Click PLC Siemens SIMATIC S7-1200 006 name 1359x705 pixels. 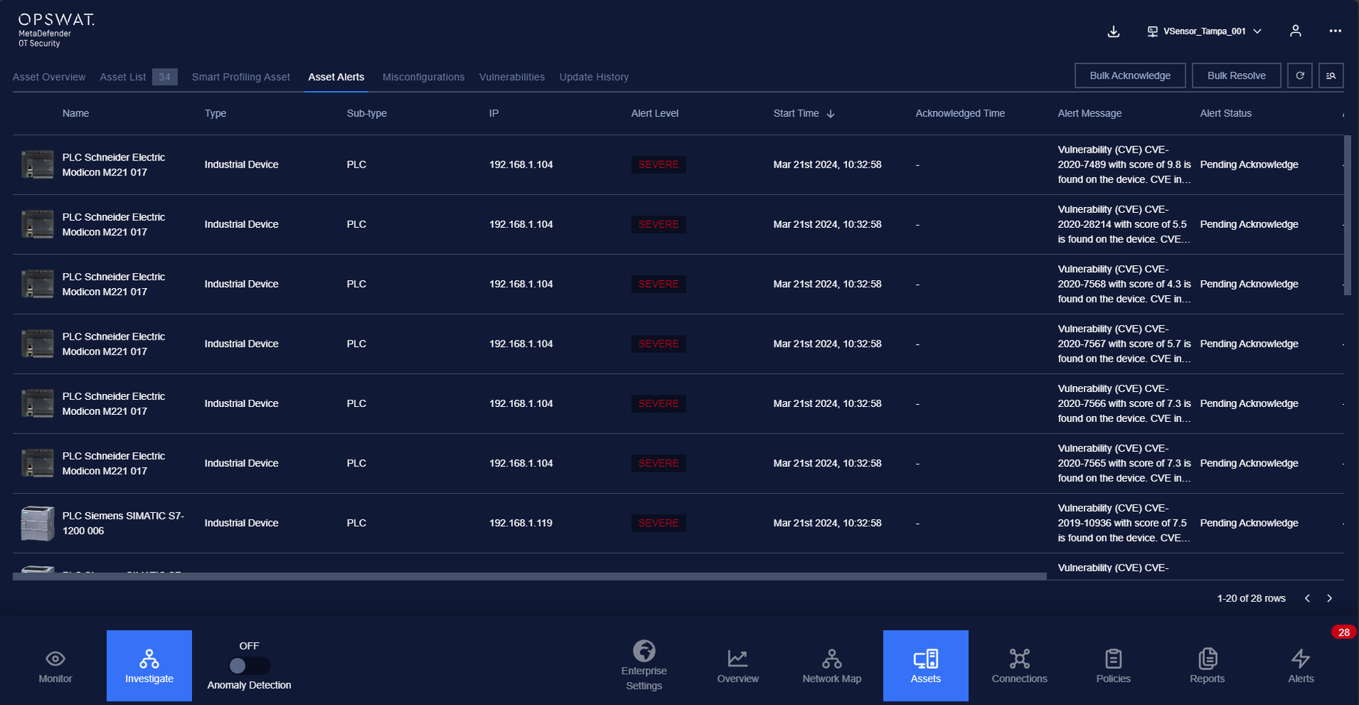(123, 523)
